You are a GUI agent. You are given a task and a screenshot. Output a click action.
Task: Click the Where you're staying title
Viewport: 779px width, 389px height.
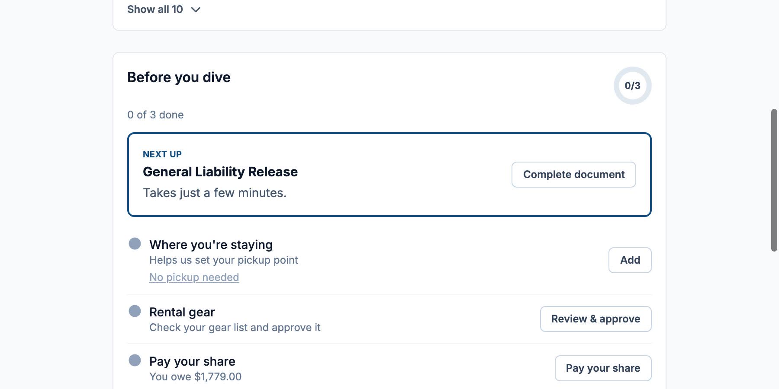(211, 245)
